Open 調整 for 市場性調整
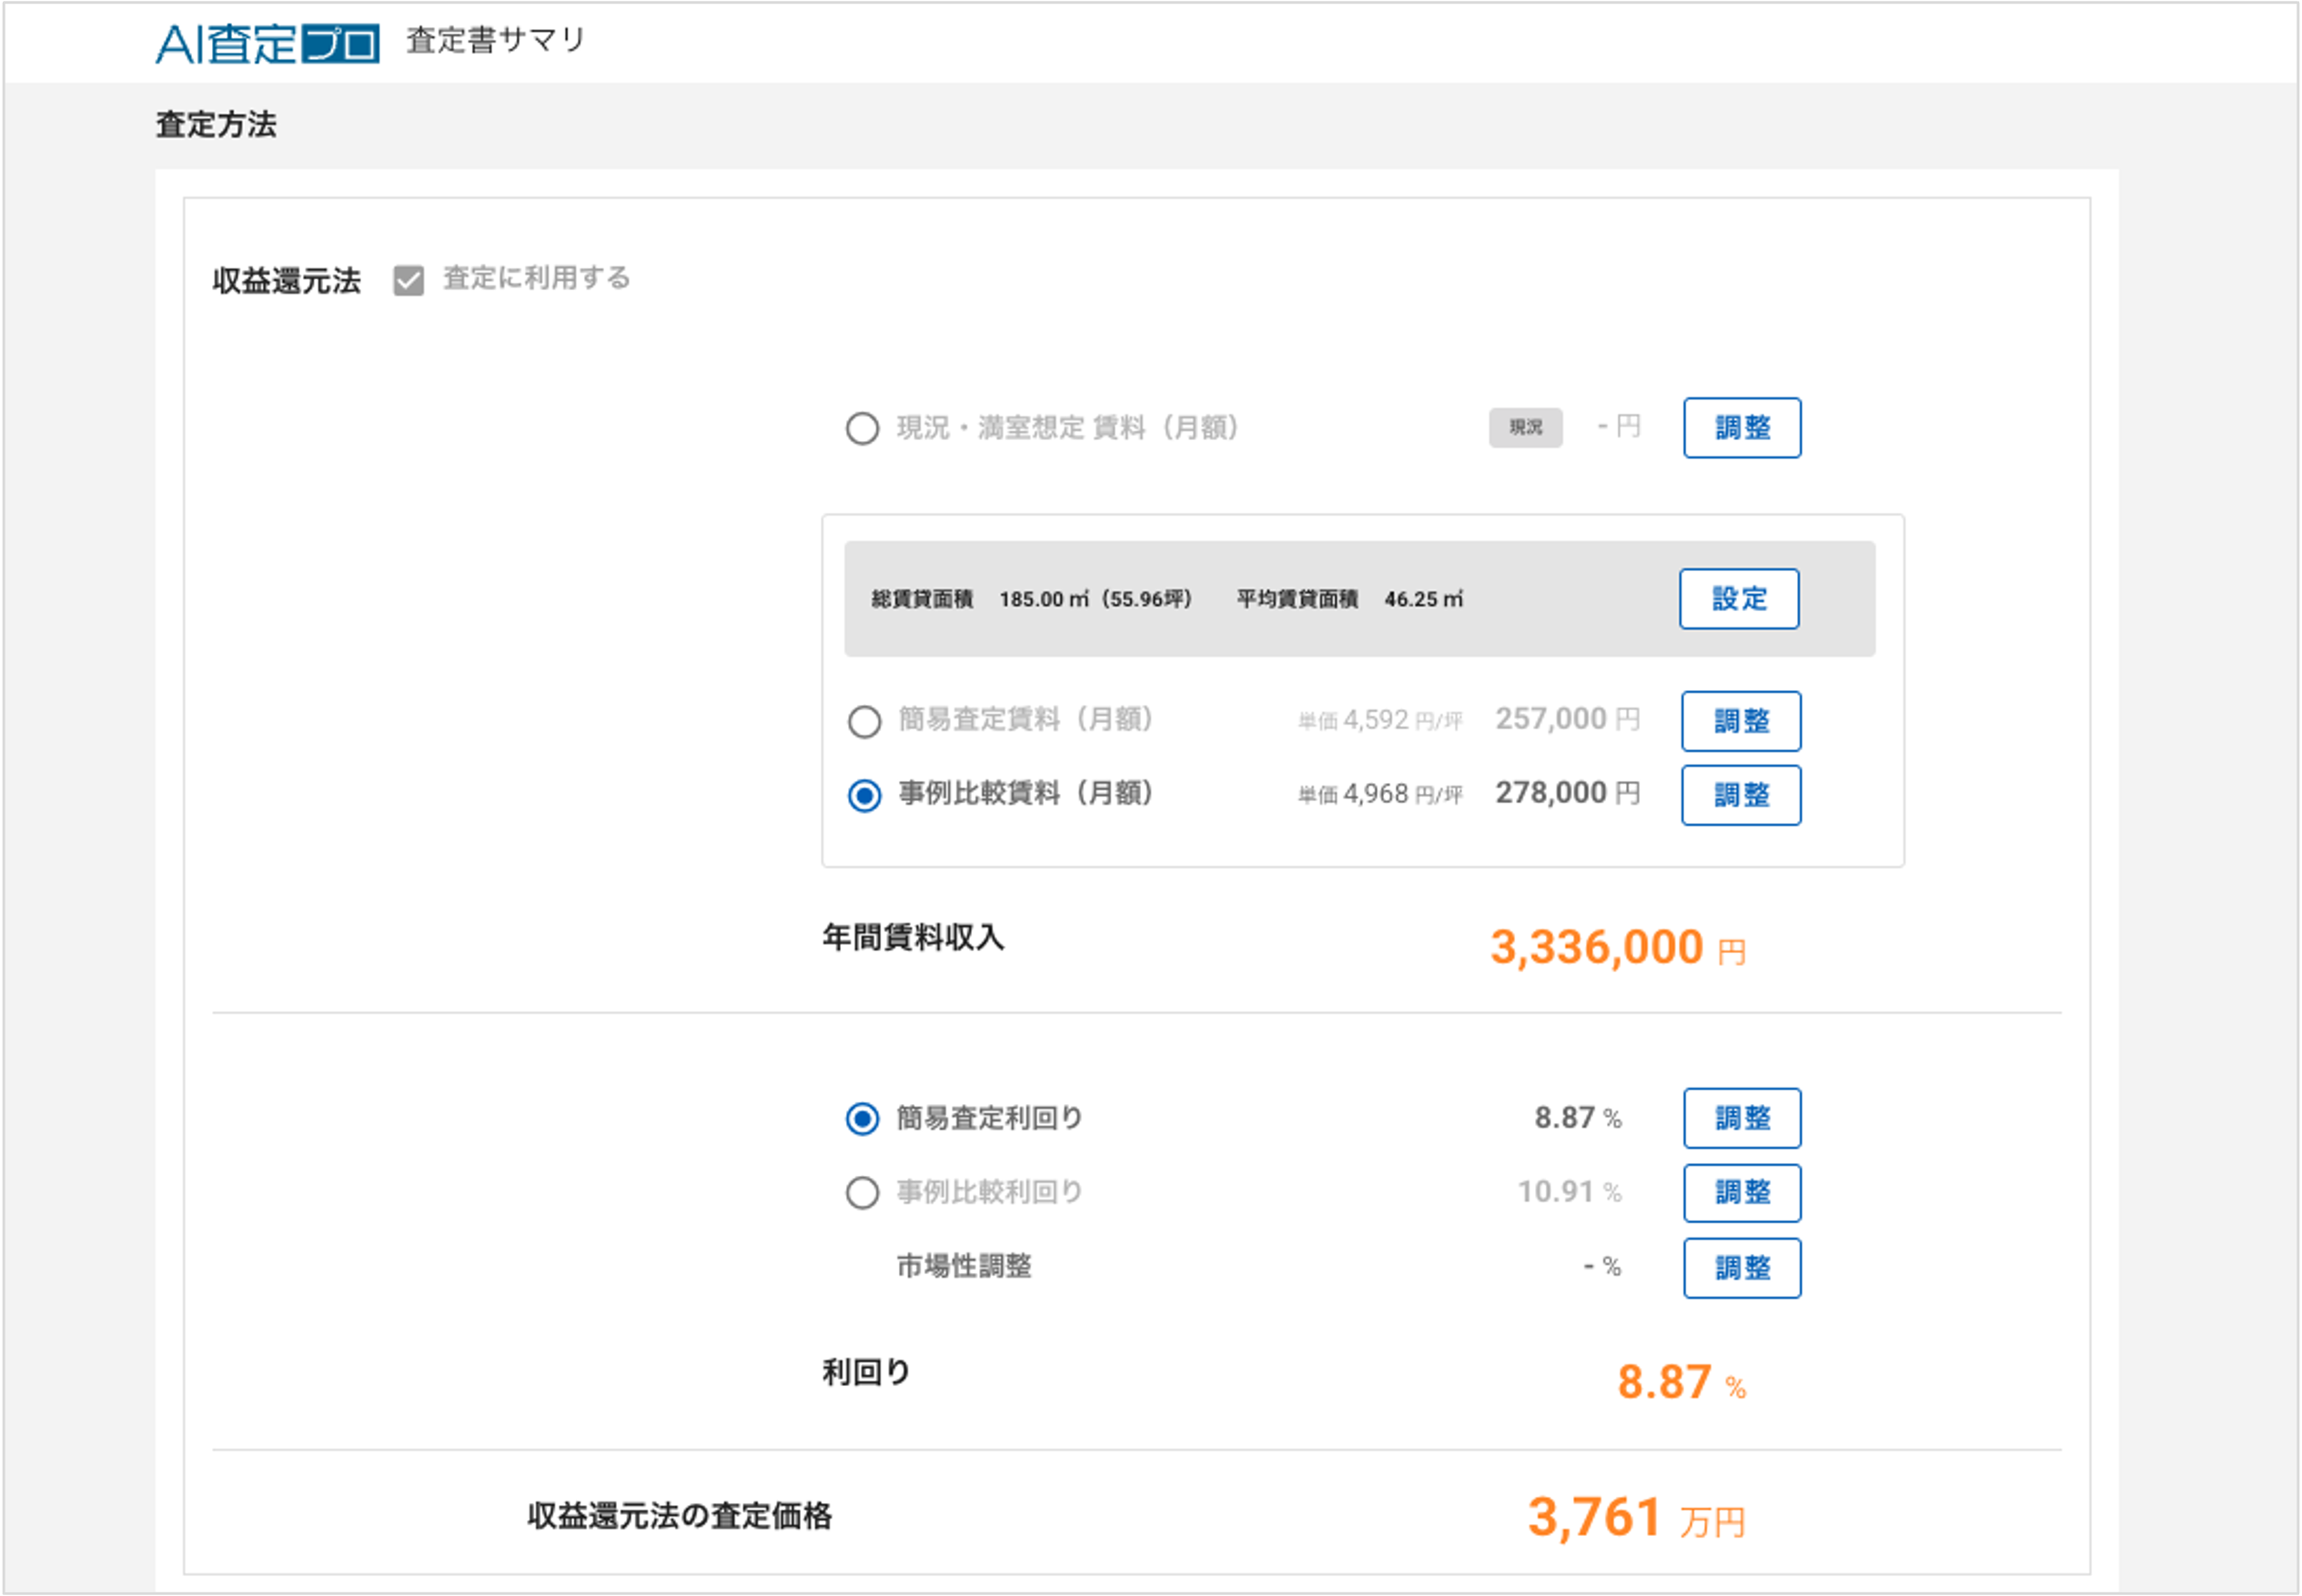The width and height of the screenshot is (2302, 1596). pos(1742,1268)
